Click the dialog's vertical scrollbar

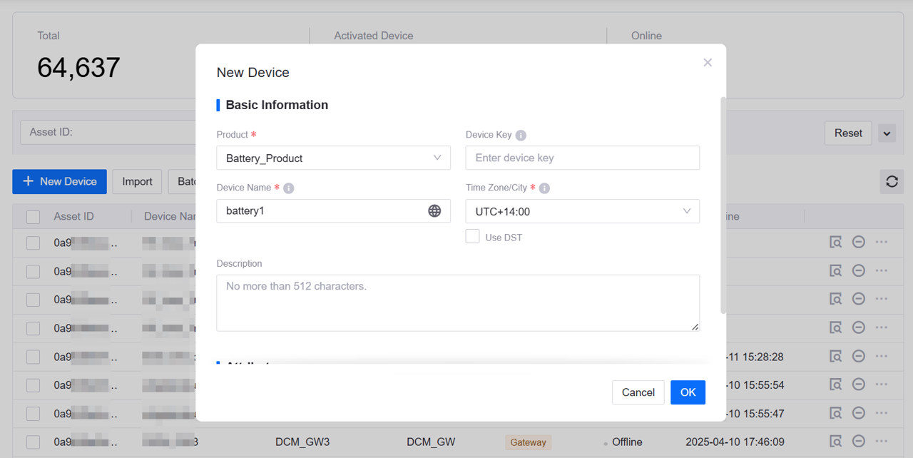pos(723,205)
